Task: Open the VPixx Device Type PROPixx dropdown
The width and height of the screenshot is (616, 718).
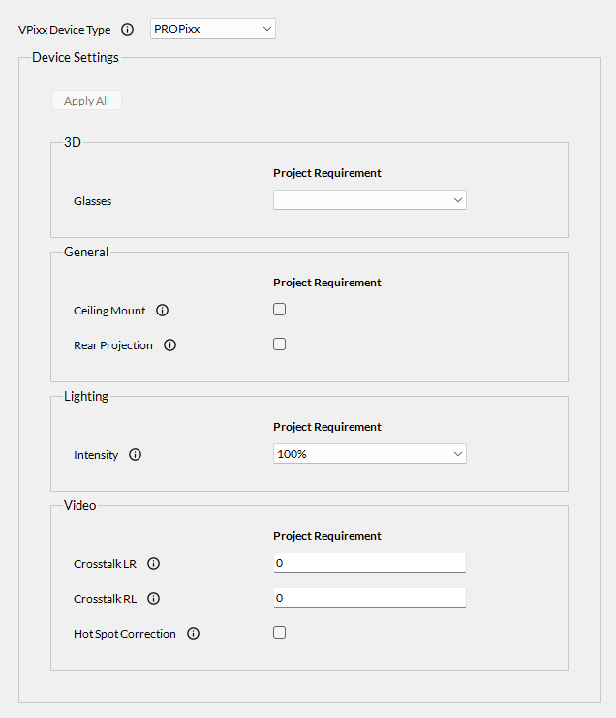Action: pos(213,29)
